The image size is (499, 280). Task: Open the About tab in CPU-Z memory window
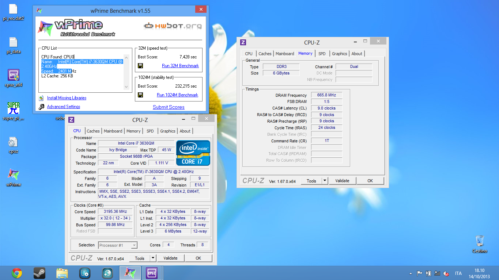357,54
